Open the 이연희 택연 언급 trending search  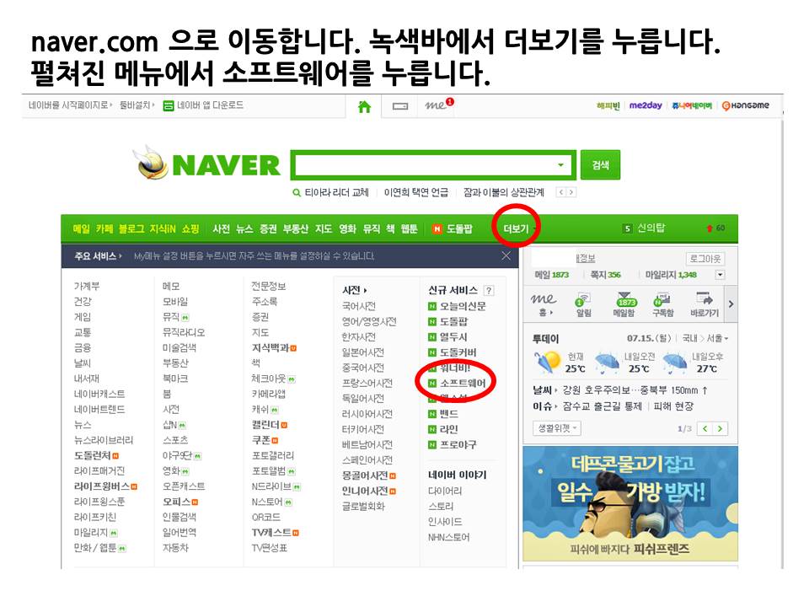415,192
